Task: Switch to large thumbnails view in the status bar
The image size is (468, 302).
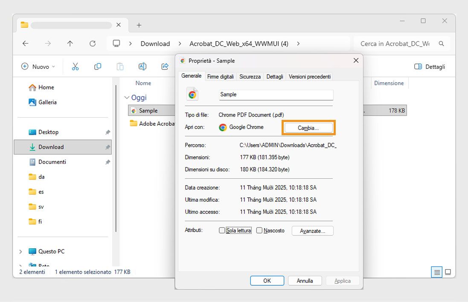Action: pos(448,272)
